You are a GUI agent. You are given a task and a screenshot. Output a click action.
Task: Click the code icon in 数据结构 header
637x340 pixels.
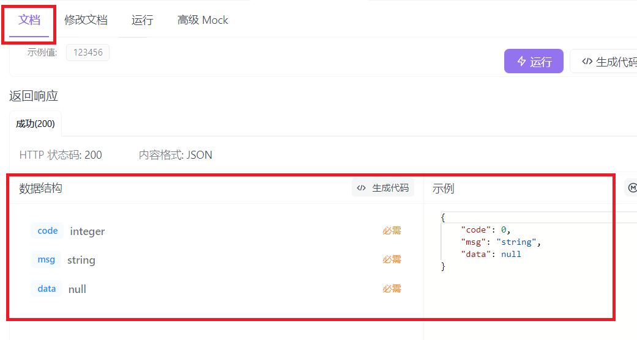pos(361,187)
